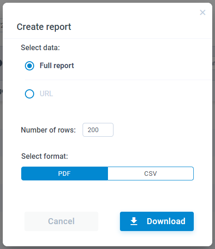
Task: Select the Full report radio button
Action: (30, 66)
